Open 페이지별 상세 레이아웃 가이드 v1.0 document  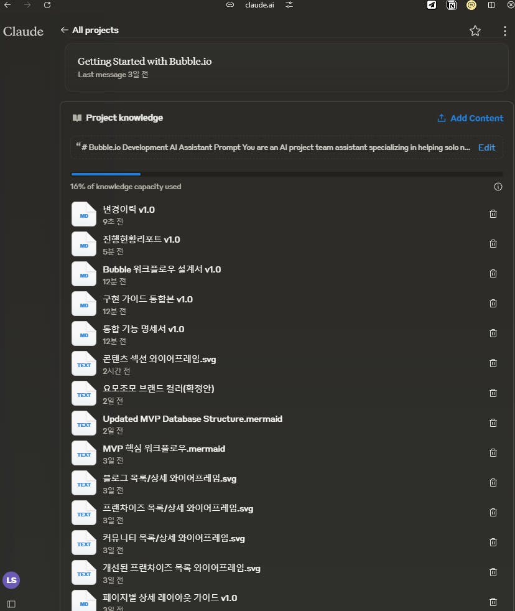pos(170,598)
